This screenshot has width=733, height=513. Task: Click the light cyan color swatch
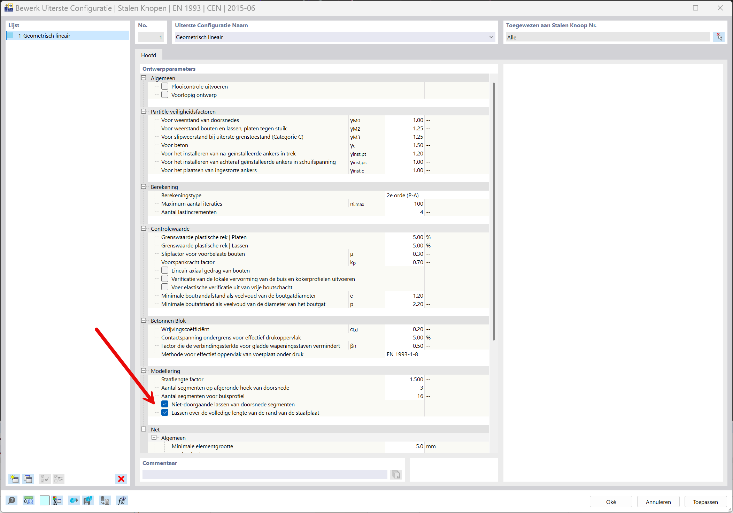pyautogui.click(x=45, y=501)
